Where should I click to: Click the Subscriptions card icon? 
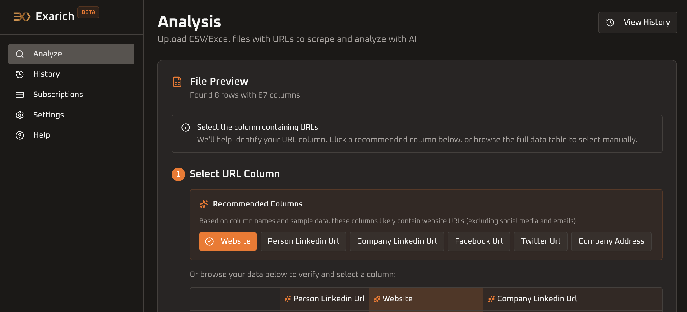click(20, 95)
